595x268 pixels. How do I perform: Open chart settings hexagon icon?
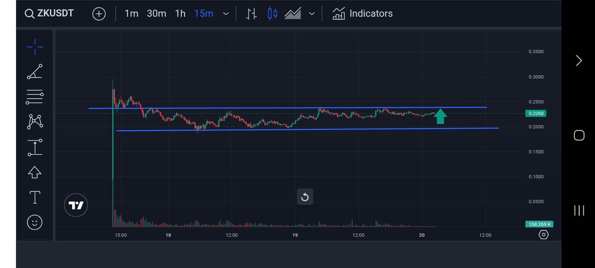544,235
